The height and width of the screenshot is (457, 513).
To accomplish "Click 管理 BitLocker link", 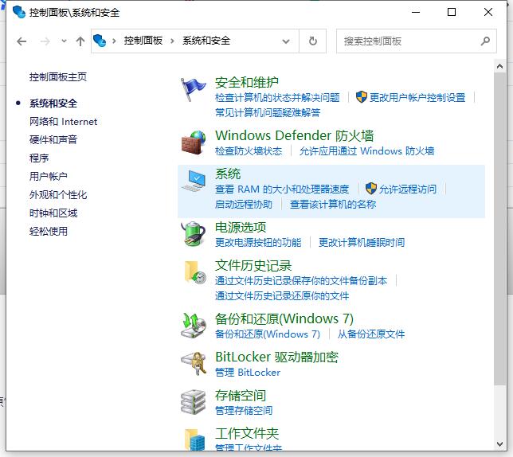I will 248,372.
